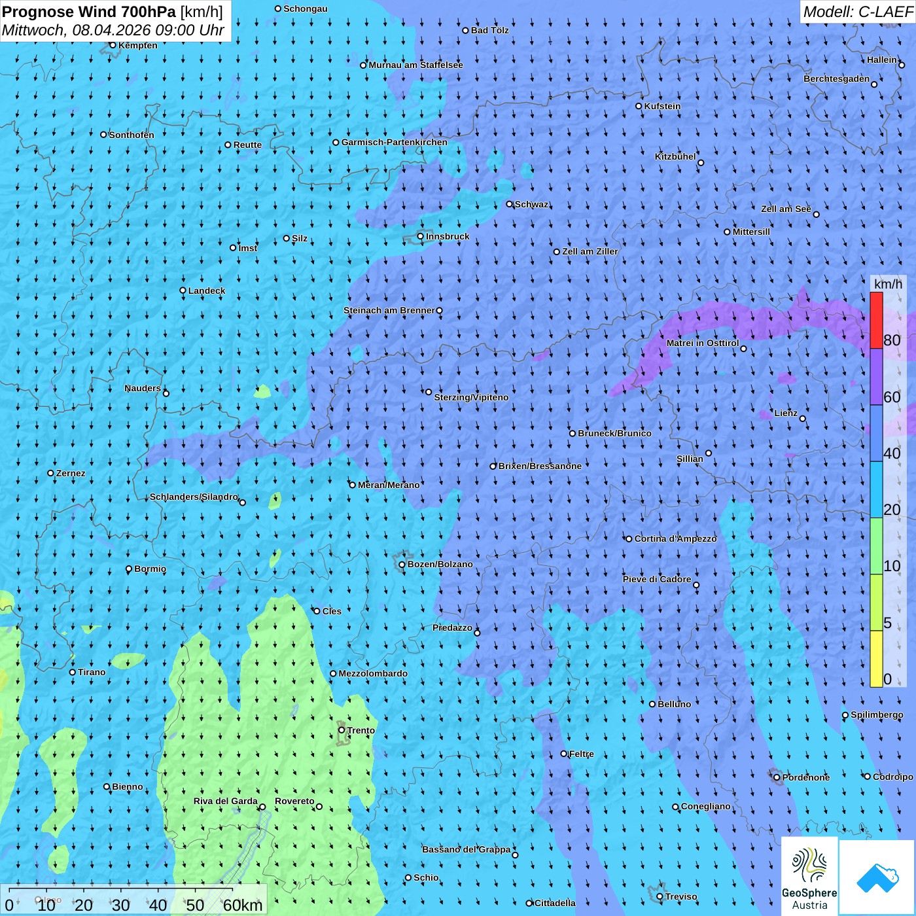Click the Zernez location dot
Screen dimensions: 916x916
click(51, 473)
